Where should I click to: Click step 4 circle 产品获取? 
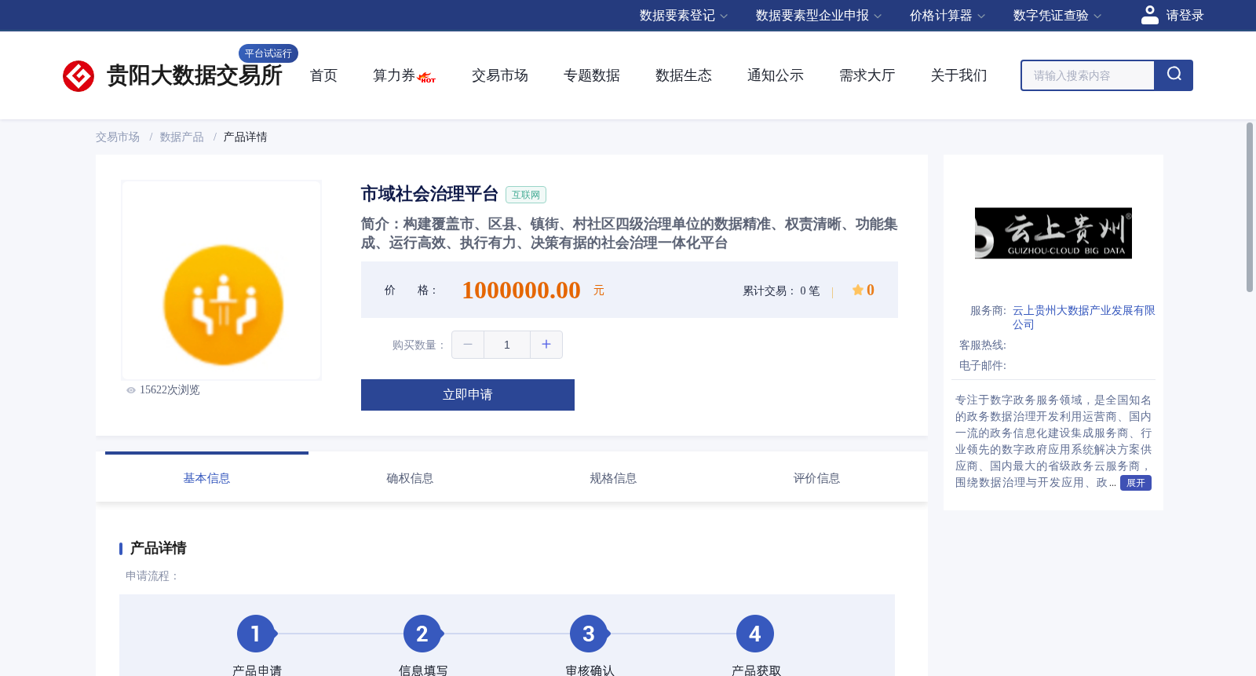(x=755, y=634)
